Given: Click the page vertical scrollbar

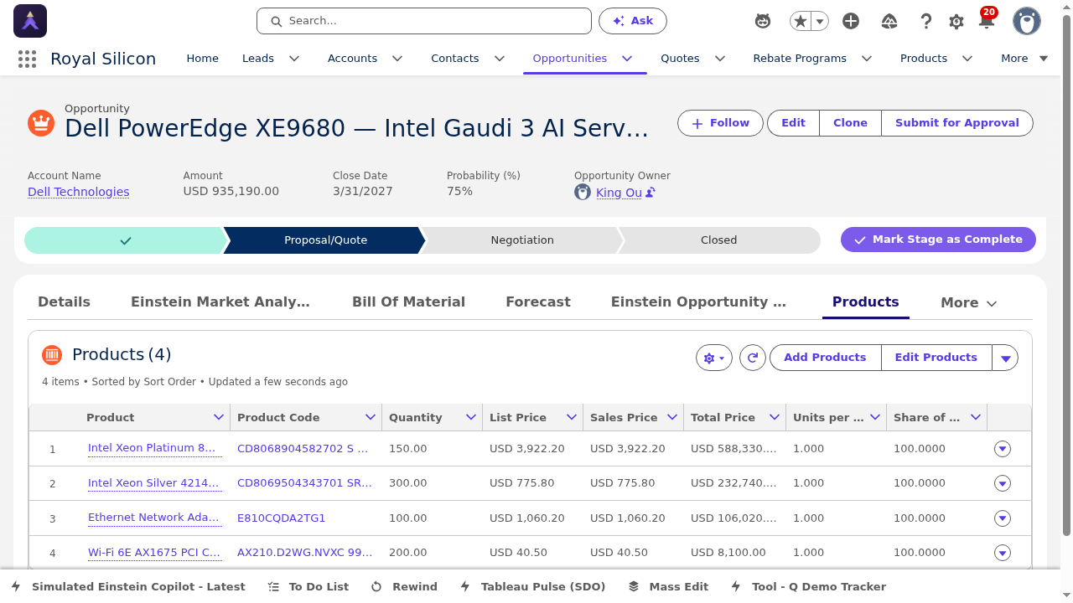Looking at the screenshot, I should pos(1066,276).
